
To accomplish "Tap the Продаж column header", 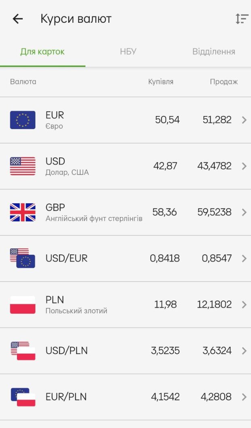I will pos(224,82).
